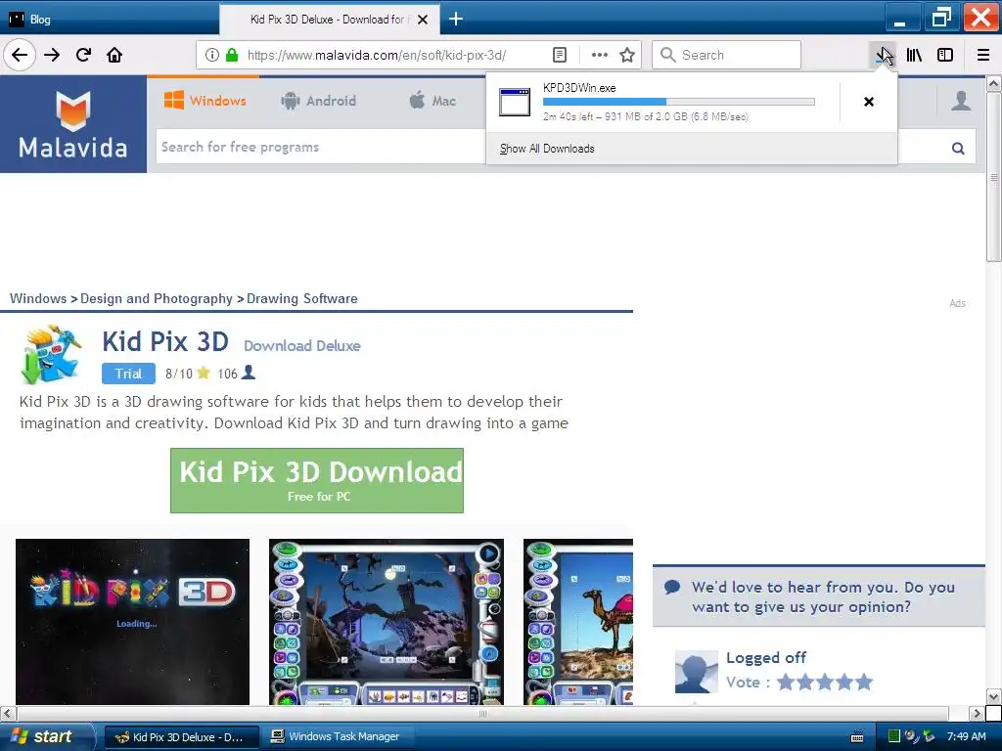
Task: Select the Kid Pix 3D Deluxe tab
Action: pyautogui.click(x=329, y=20)
